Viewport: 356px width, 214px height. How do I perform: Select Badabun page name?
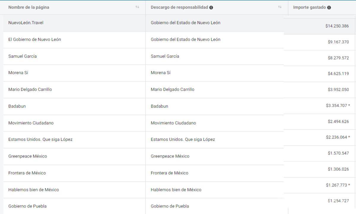[x=17, y=106]
